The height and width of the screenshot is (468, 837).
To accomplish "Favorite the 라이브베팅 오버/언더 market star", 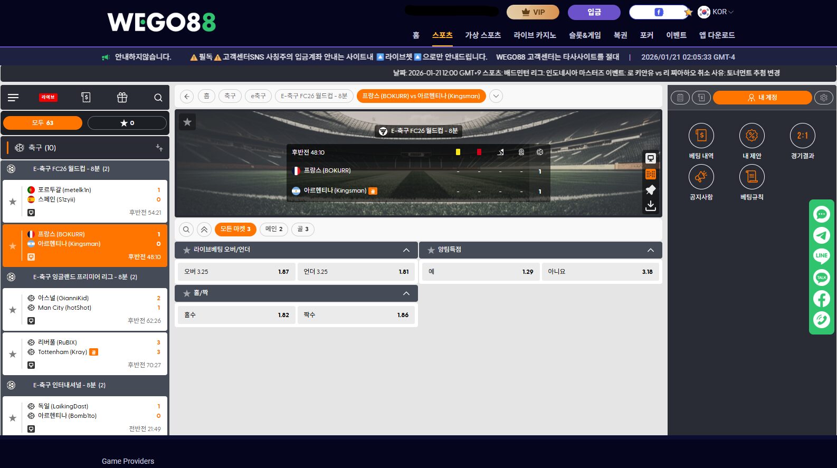I will (186, 250).
